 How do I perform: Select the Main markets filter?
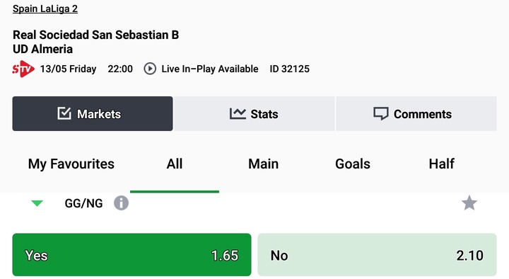[263, 164]
